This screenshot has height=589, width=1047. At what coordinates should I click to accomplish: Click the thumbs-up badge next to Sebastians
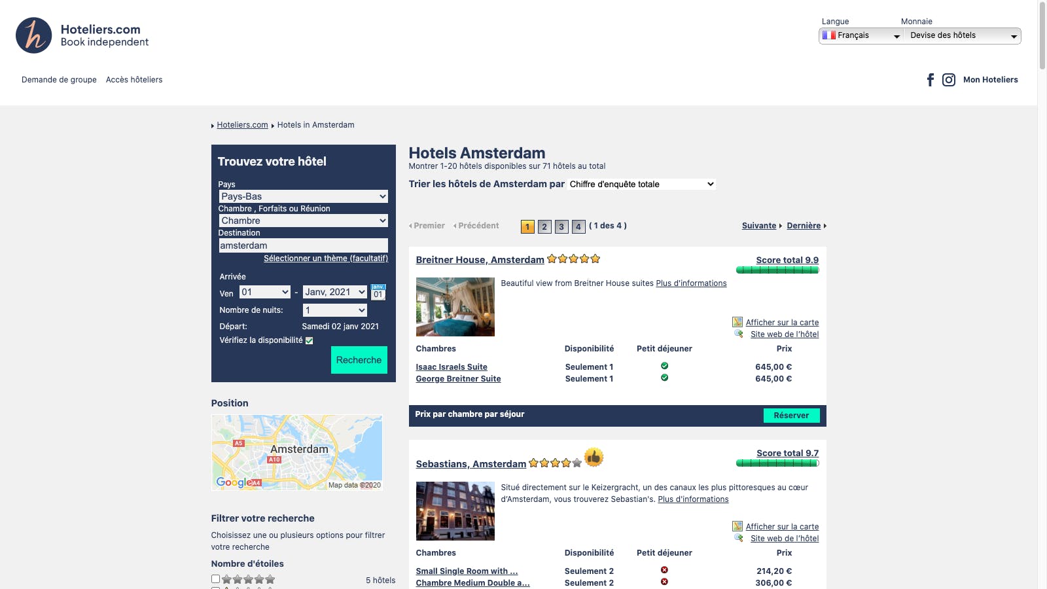click(x=594, y=457)
